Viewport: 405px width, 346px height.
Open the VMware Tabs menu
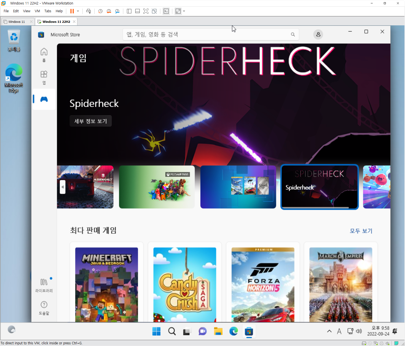(x=48, y=11)
